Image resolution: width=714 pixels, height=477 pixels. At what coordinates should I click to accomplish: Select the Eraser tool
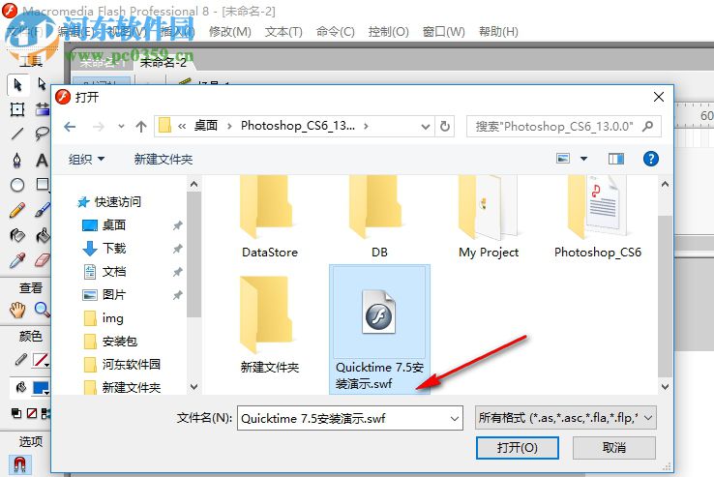(42, 261)
